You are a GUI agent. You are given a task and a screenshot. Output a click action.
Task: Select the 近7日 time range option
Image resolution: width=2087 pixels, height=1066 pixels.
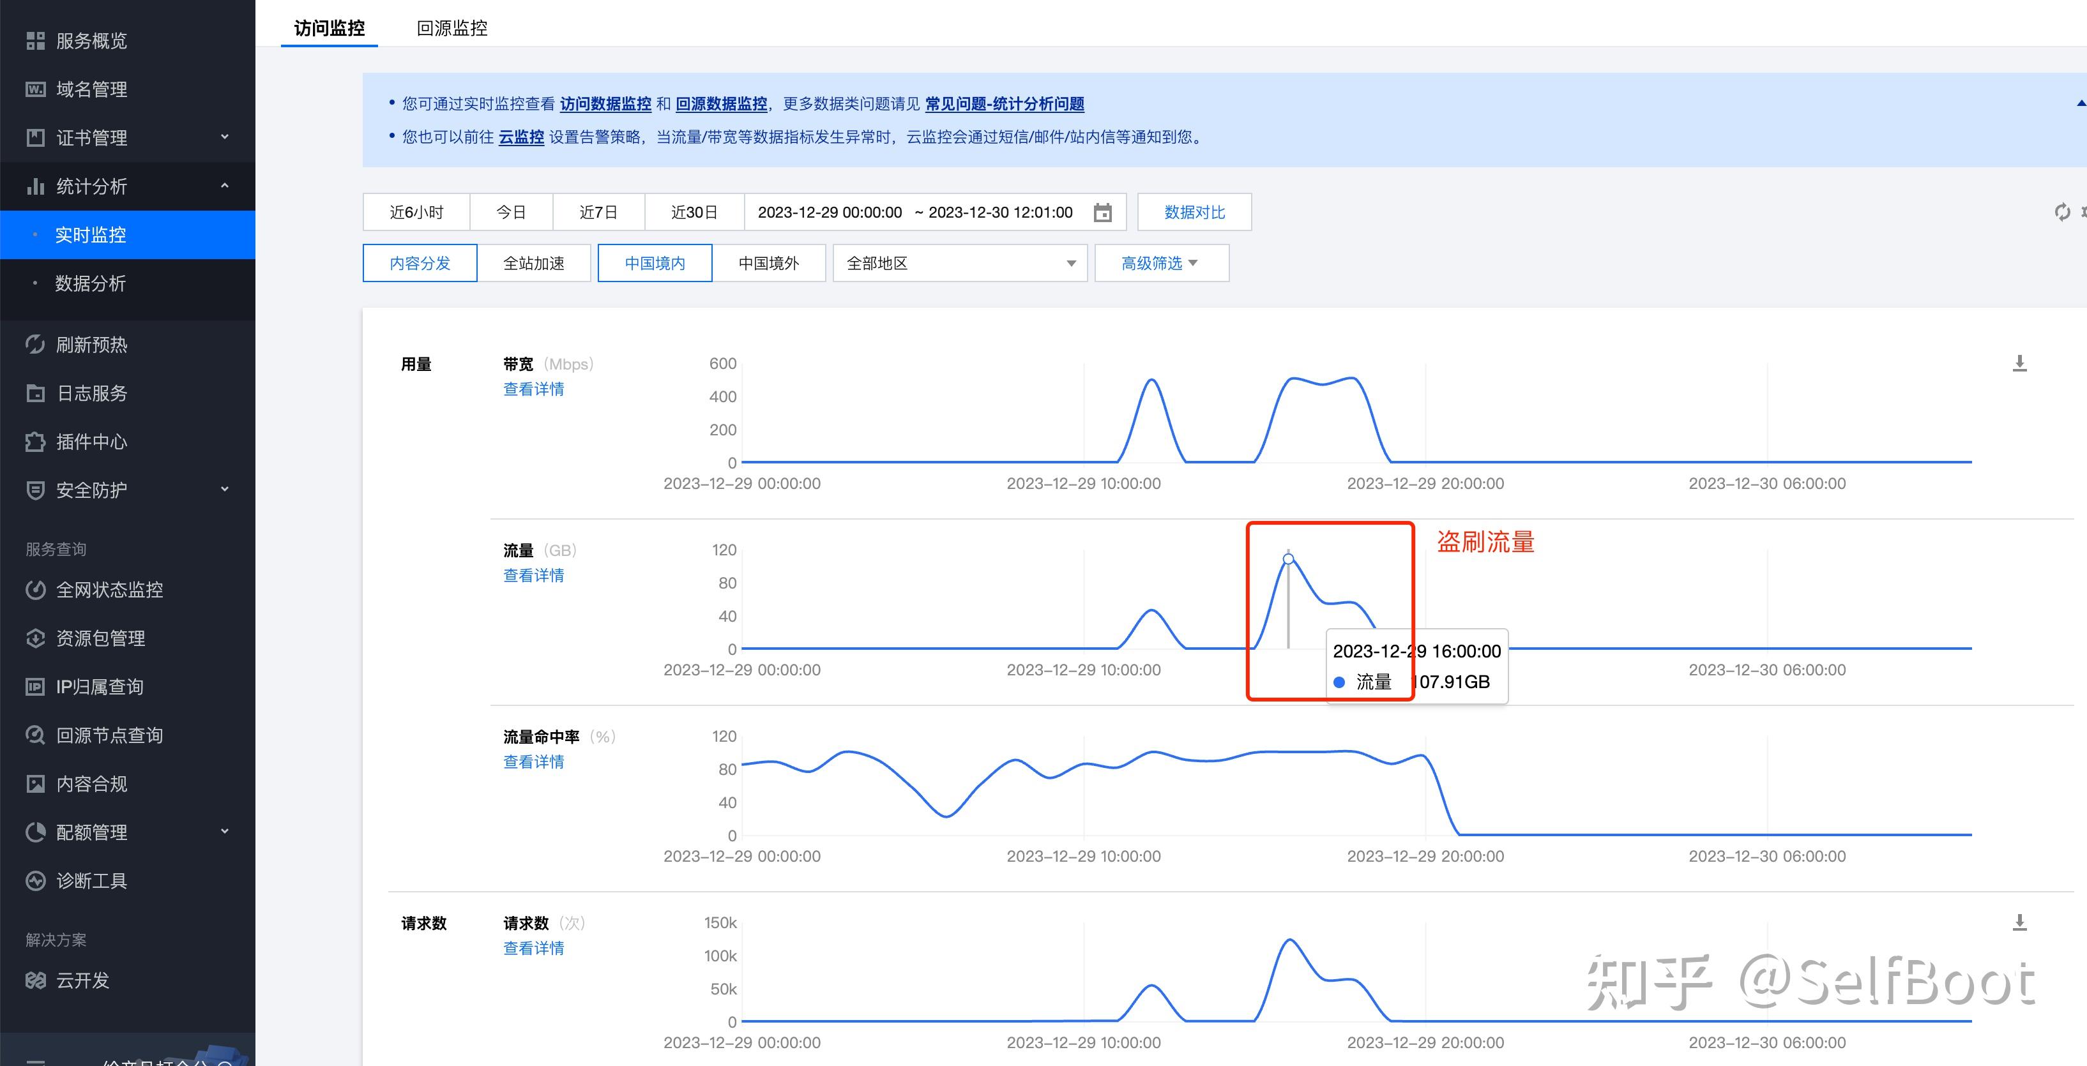click(599, 211)
